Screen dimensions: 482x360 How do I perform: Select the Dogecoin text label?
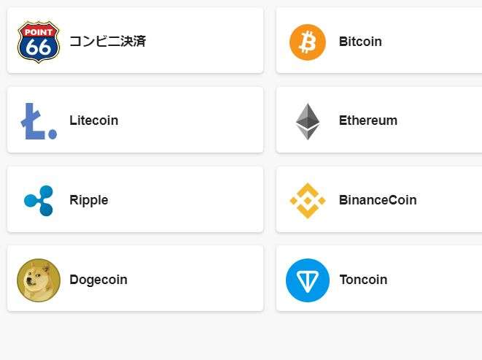[x=98, y=280]
